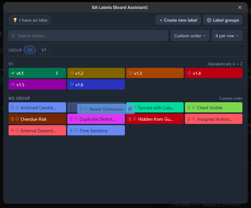The image size is (251, 208).
Task: Select the purple v1.5 label swatch
Action: tap(37, 84)
